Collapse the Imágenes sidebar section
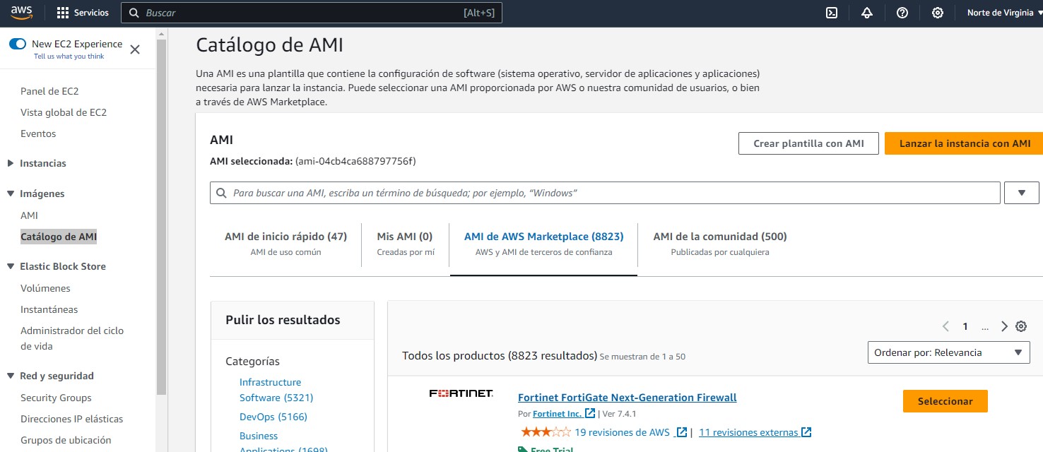Screen dimensions: 1043x452 tap(10, 194)
